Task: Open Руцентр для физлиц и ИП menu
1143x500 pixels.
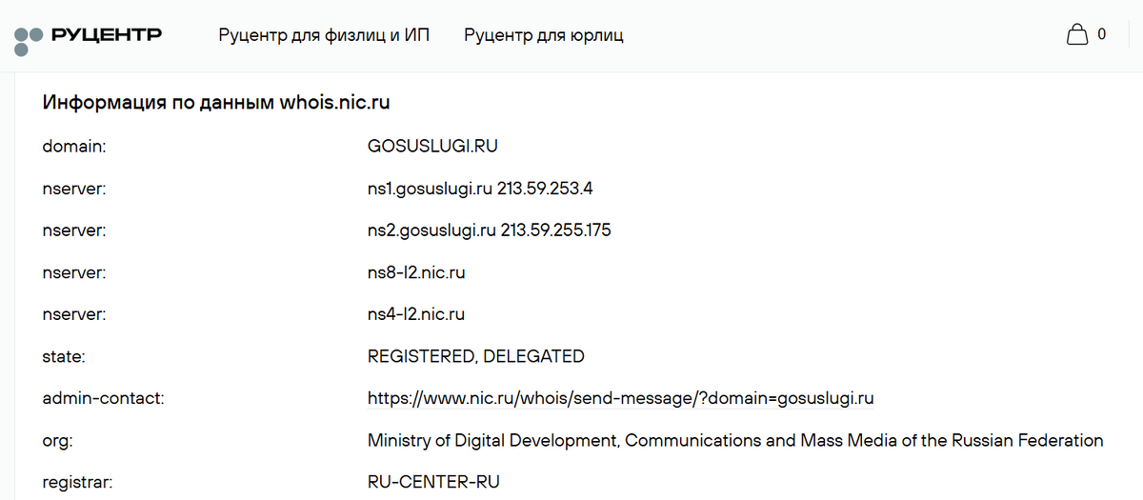Action: click(324, 35)
